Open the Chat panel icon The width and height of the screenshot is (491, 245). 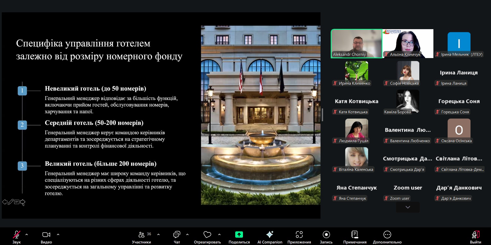[177, 235]
